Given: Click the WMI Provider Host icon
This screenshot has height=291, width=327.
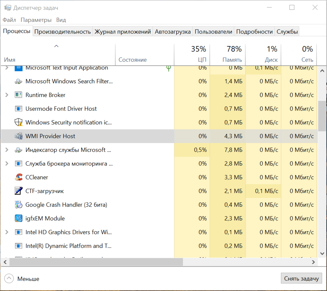Looking at the screenshot, I should pos(18,136).
